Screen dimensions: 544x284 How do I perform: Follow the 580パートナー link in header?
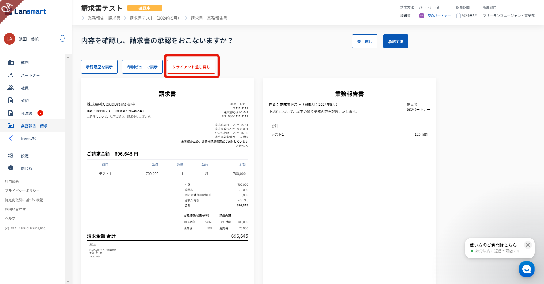point(439,16)
